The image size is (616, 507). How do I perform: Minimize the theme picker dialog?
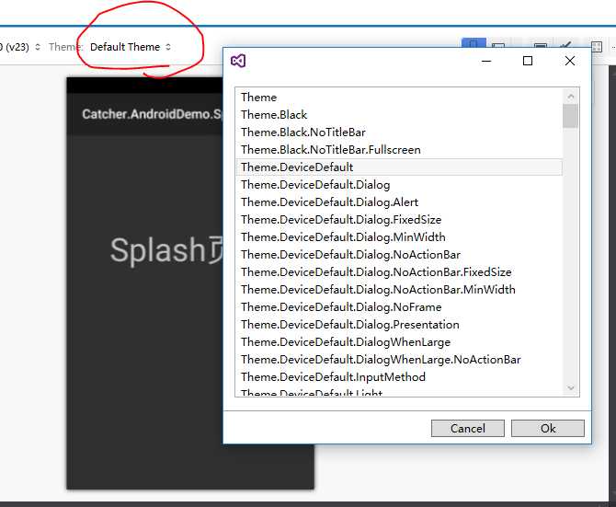click(486, 62)
